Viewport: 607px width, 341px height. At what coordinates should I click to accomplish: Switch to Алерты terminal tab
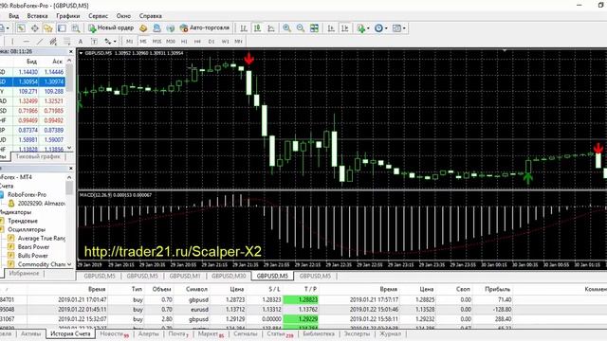click(148, 333)
